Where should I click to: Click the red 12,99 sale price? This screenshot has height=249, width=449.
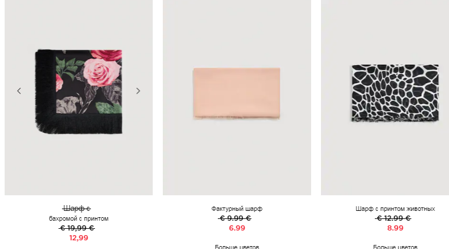click(x=79, y=238)
